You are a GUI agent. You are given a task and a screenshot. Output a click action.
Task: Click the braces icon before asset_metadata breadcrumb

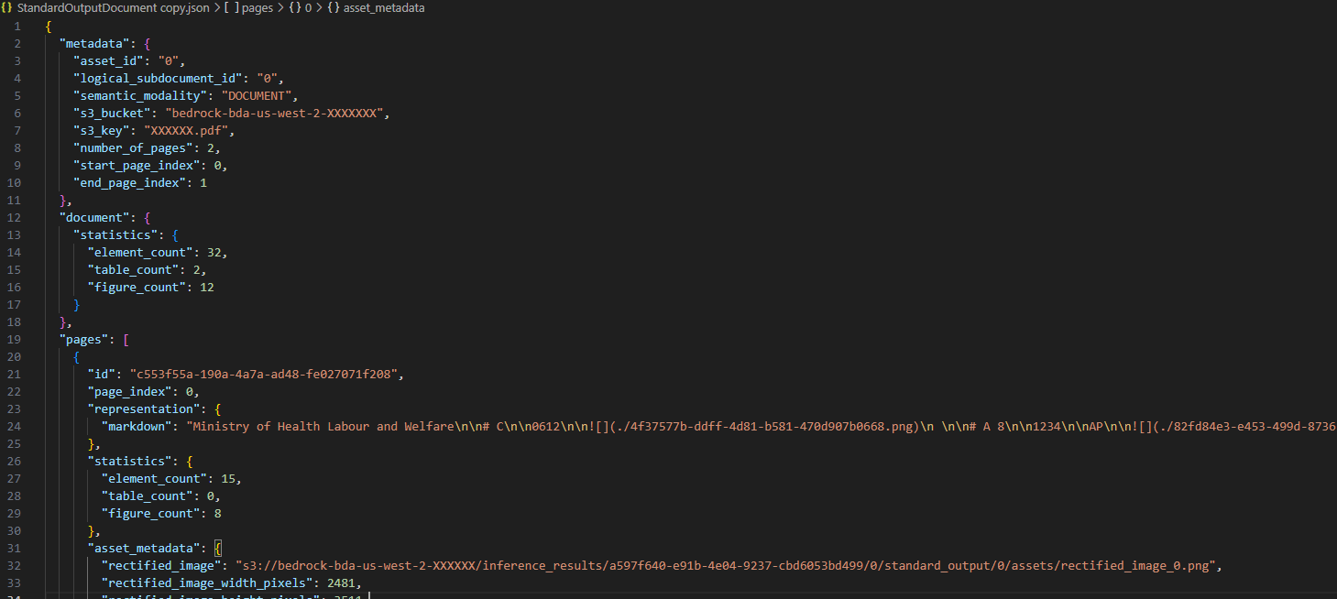(x=334, y=7)
